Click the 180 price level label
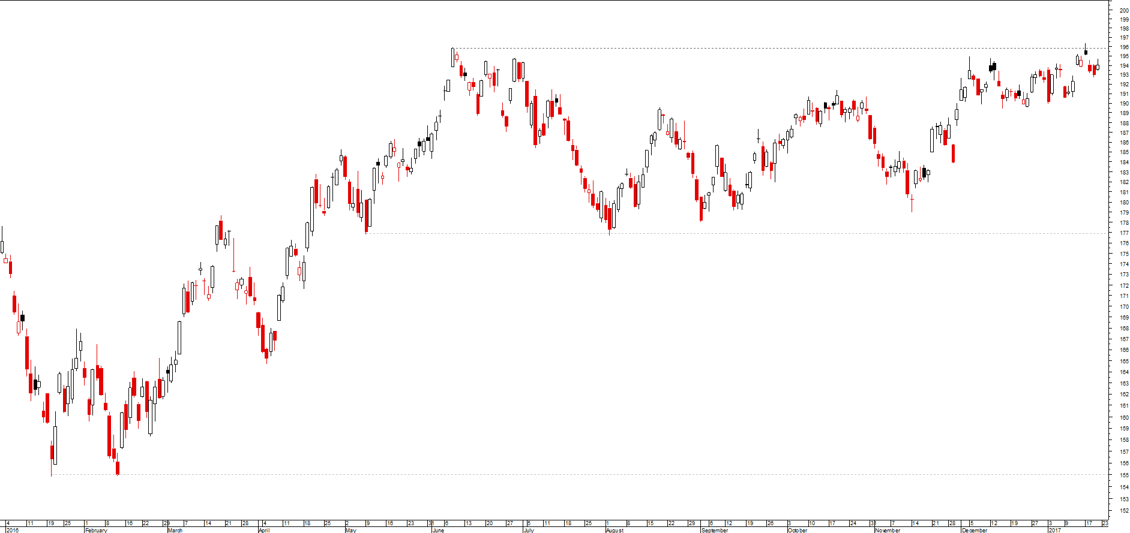 coord(1123,202)
